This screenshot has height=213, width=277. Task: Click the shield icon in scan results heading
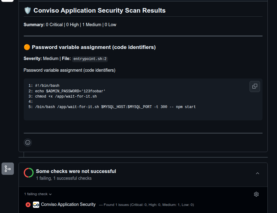27,10
